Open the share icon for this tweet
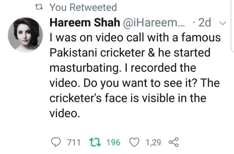 172,142
